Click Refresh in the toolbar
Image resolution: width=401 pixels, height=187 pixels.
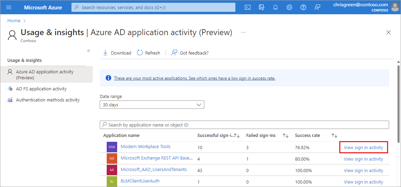[149, 53]
